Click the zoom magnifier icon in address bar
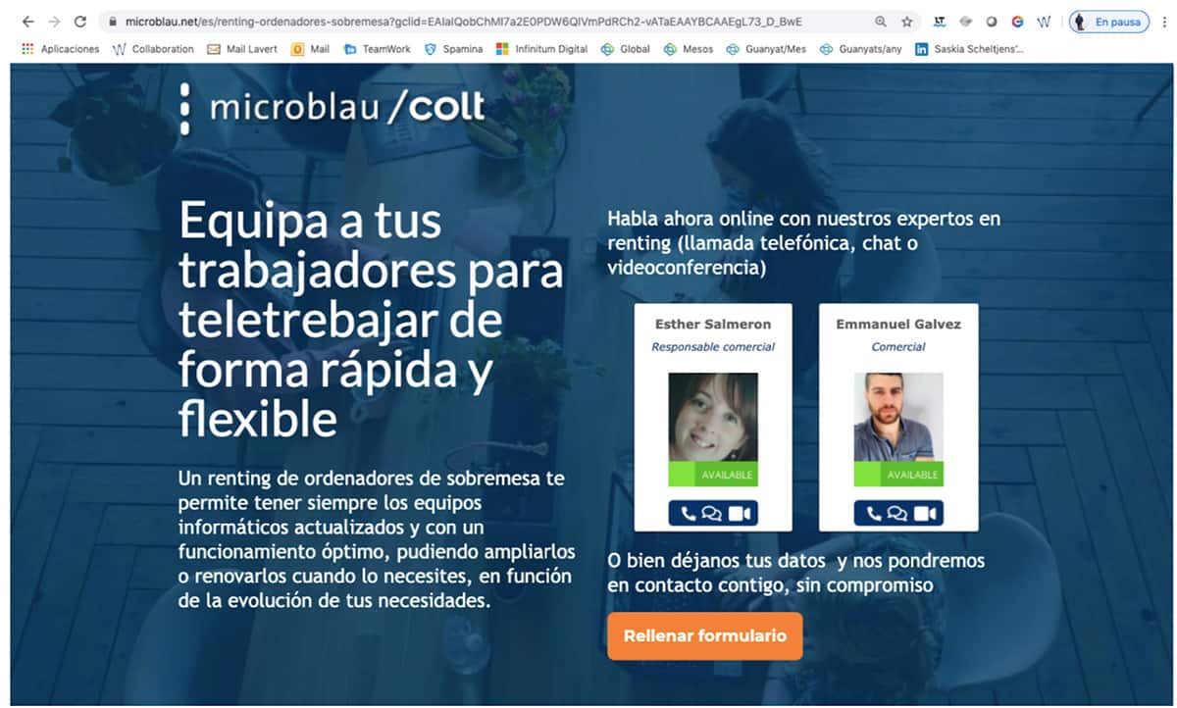 [x=880, y=21]
